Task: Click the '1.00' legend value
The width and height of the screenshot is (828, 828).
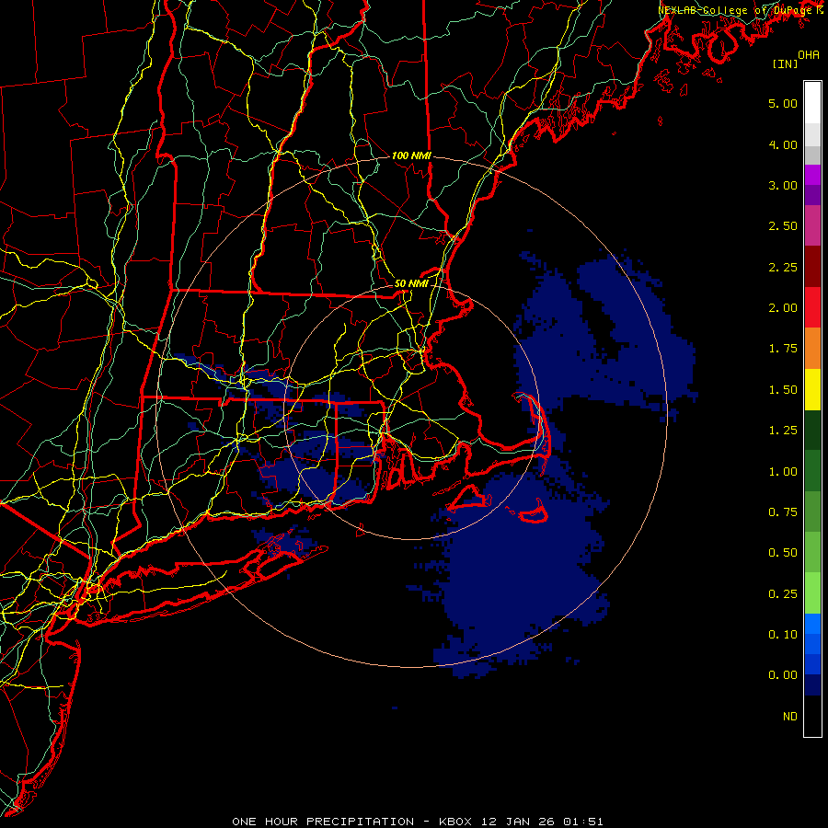Action: pyautogui.click(x=783, y=472)
